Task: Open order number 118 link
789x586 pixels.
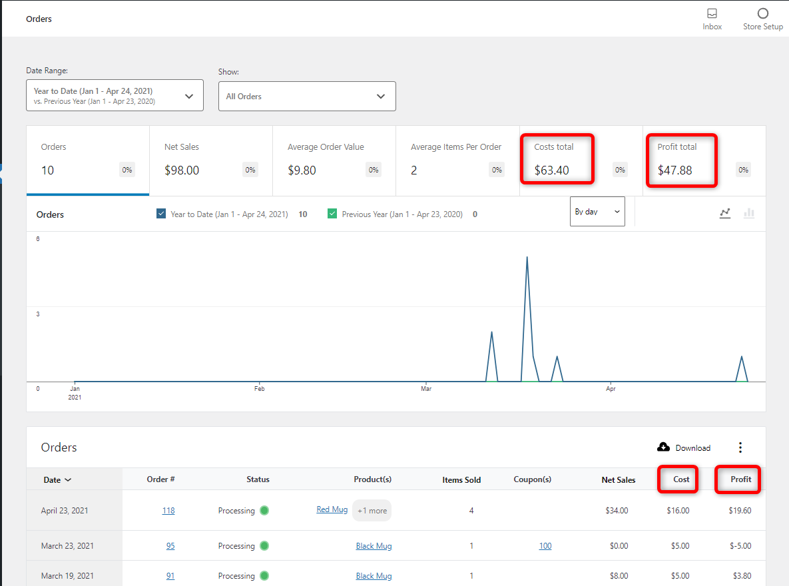Action: coord(168,511)
